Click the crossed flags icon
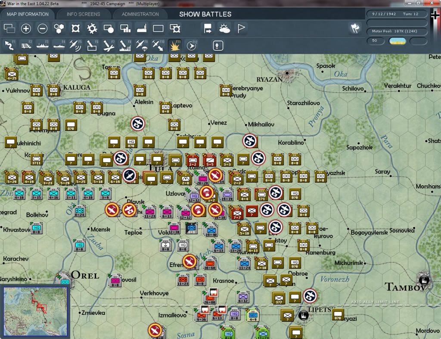 coord(355,28)
